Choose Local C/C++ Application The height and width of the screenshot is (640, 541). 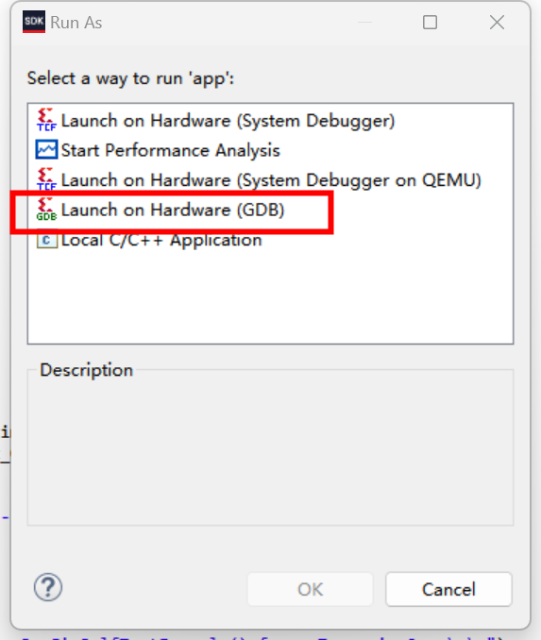tap(161, 240)
